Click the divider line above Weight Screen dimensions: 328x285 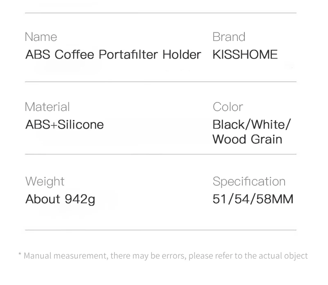(160, 154)
